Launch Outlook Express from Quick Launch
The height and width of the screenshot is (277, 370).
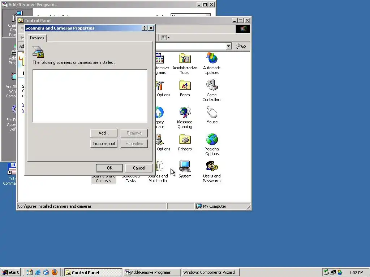point(46,273)
